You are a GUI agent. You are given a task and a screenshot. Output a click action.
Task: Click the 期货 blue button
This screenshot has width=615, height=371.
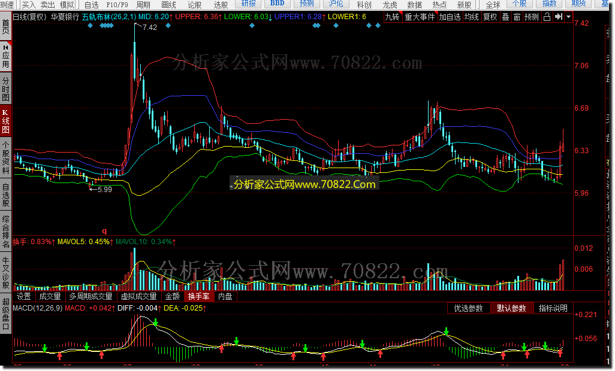click(578, 4)
